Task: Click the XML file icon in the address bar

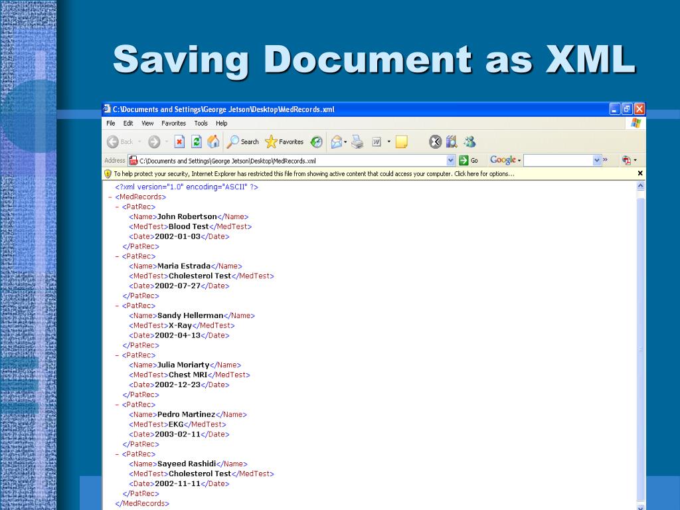Action: click(x=133, y=161)
